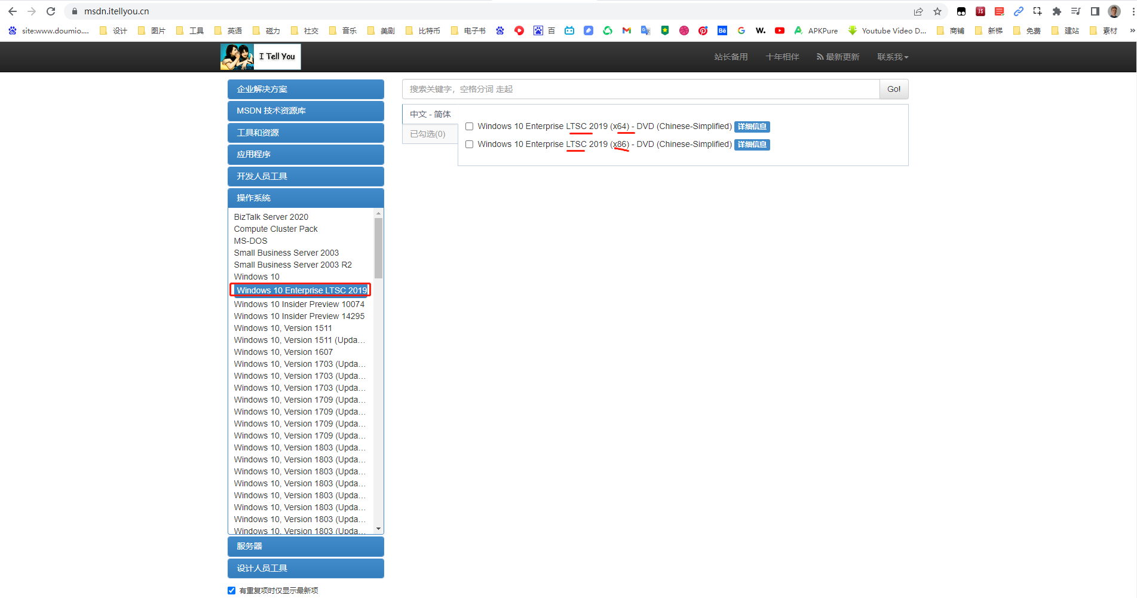
Task: Expand the 开发人员工具 category panel
Action: pyautogui.click(x=305, y=176)
